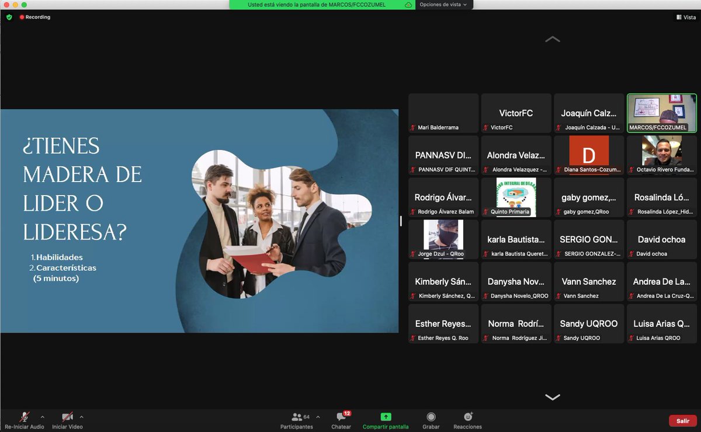Open the Opciones de vista dropdown

[x=444, y=5]
